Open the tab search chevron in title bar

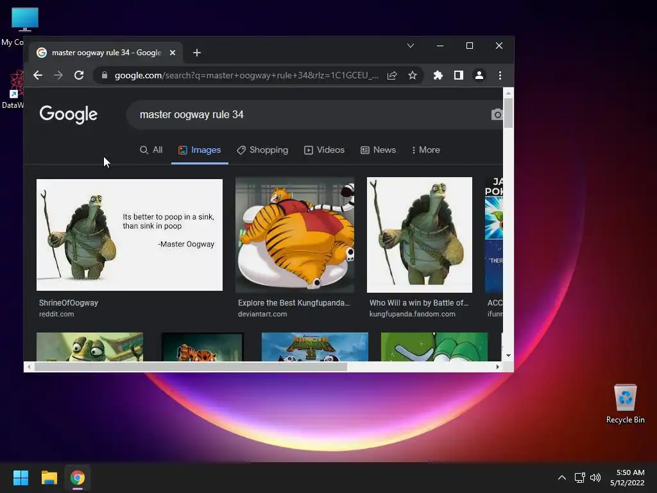coord(411,46)
